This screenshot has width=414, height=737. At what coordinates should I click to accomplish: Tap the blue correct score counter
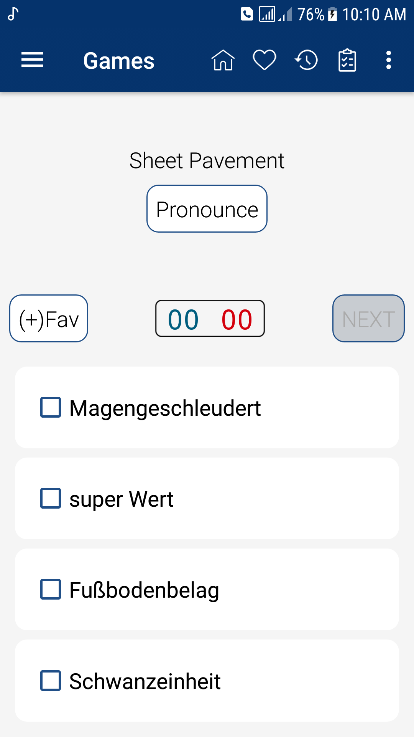(183, 319)
